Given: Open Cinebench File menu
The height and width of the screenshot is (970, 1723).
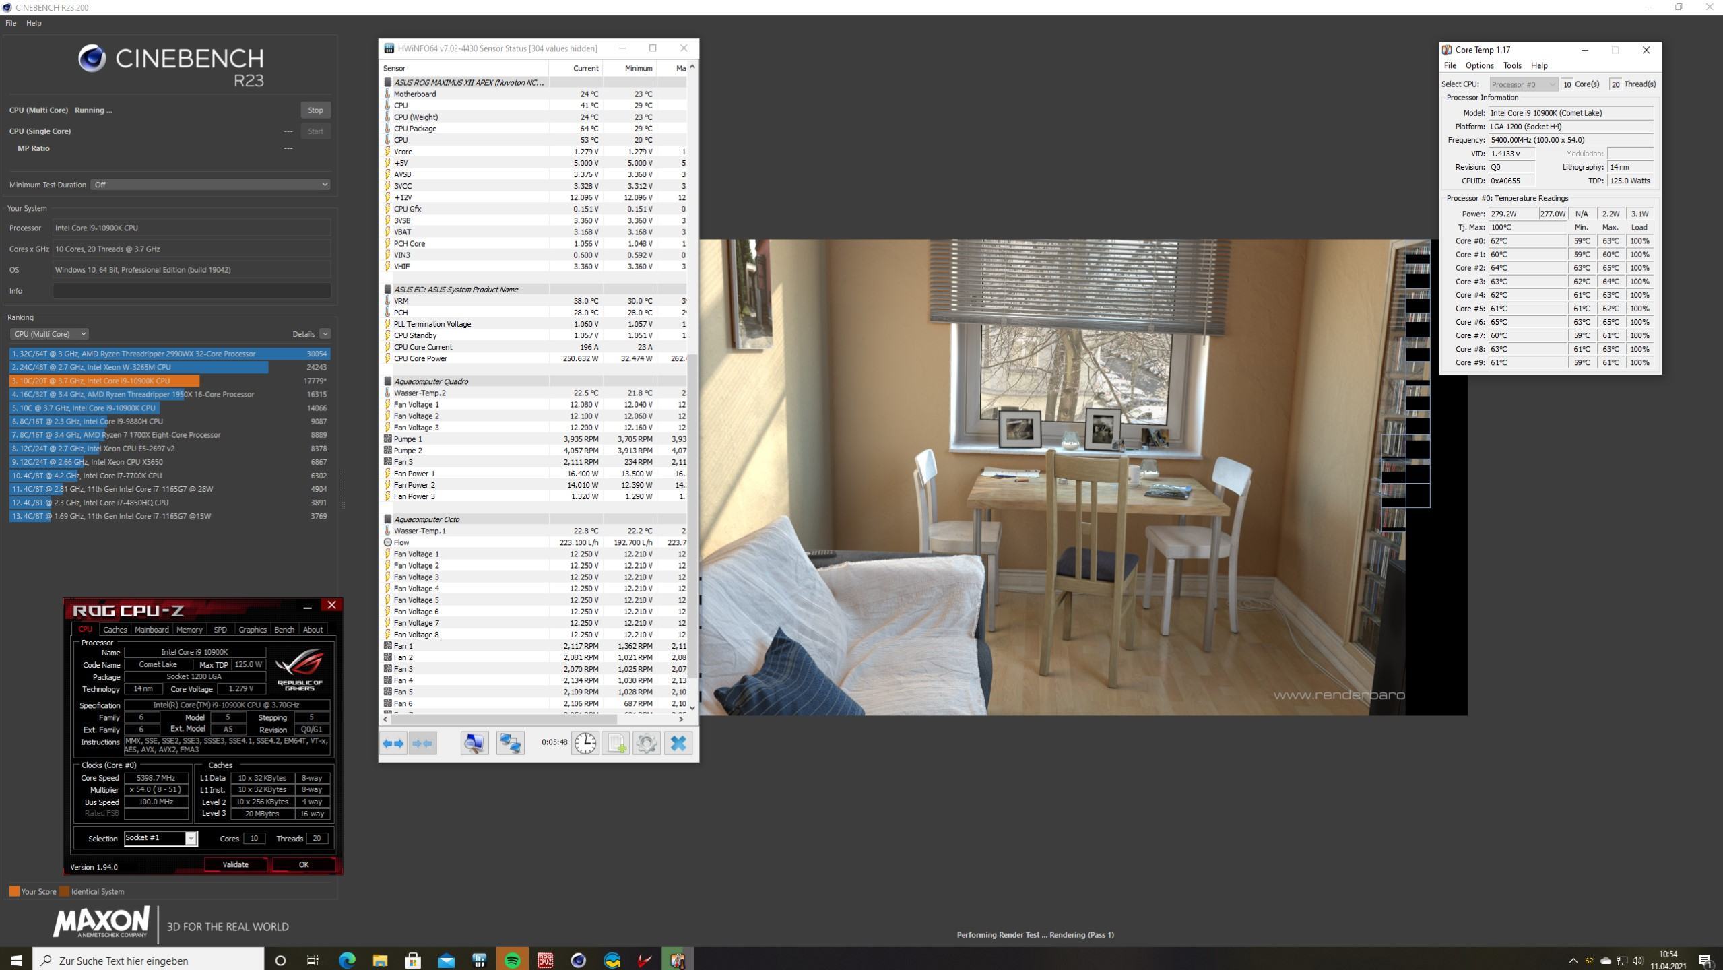Looking at the screenshot, I should 11,23.
